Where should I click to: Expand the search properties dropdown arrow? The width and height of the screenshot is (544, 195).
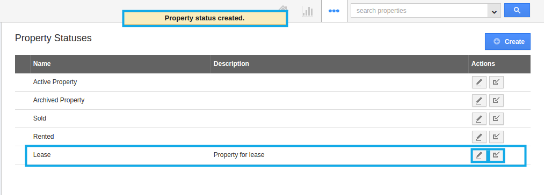[x=494, y=11]
